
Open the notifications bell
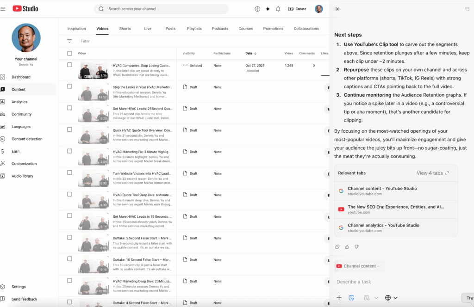(x=278, y=9)
